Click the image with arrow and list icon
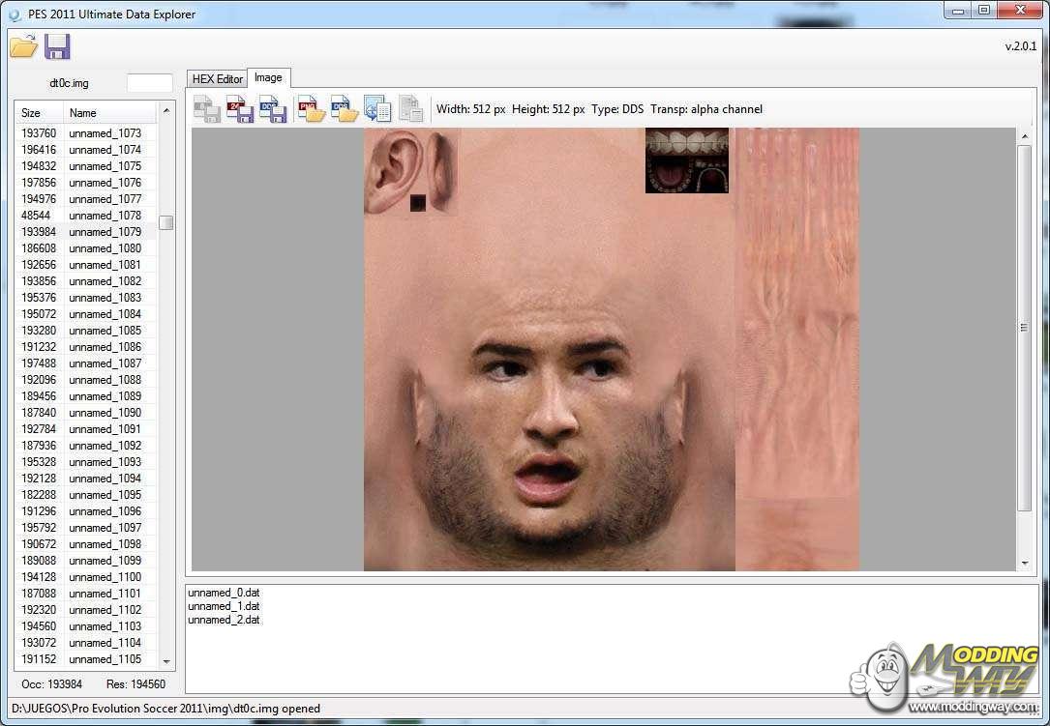Screen dimensions: 1050x726 [377, 109]
